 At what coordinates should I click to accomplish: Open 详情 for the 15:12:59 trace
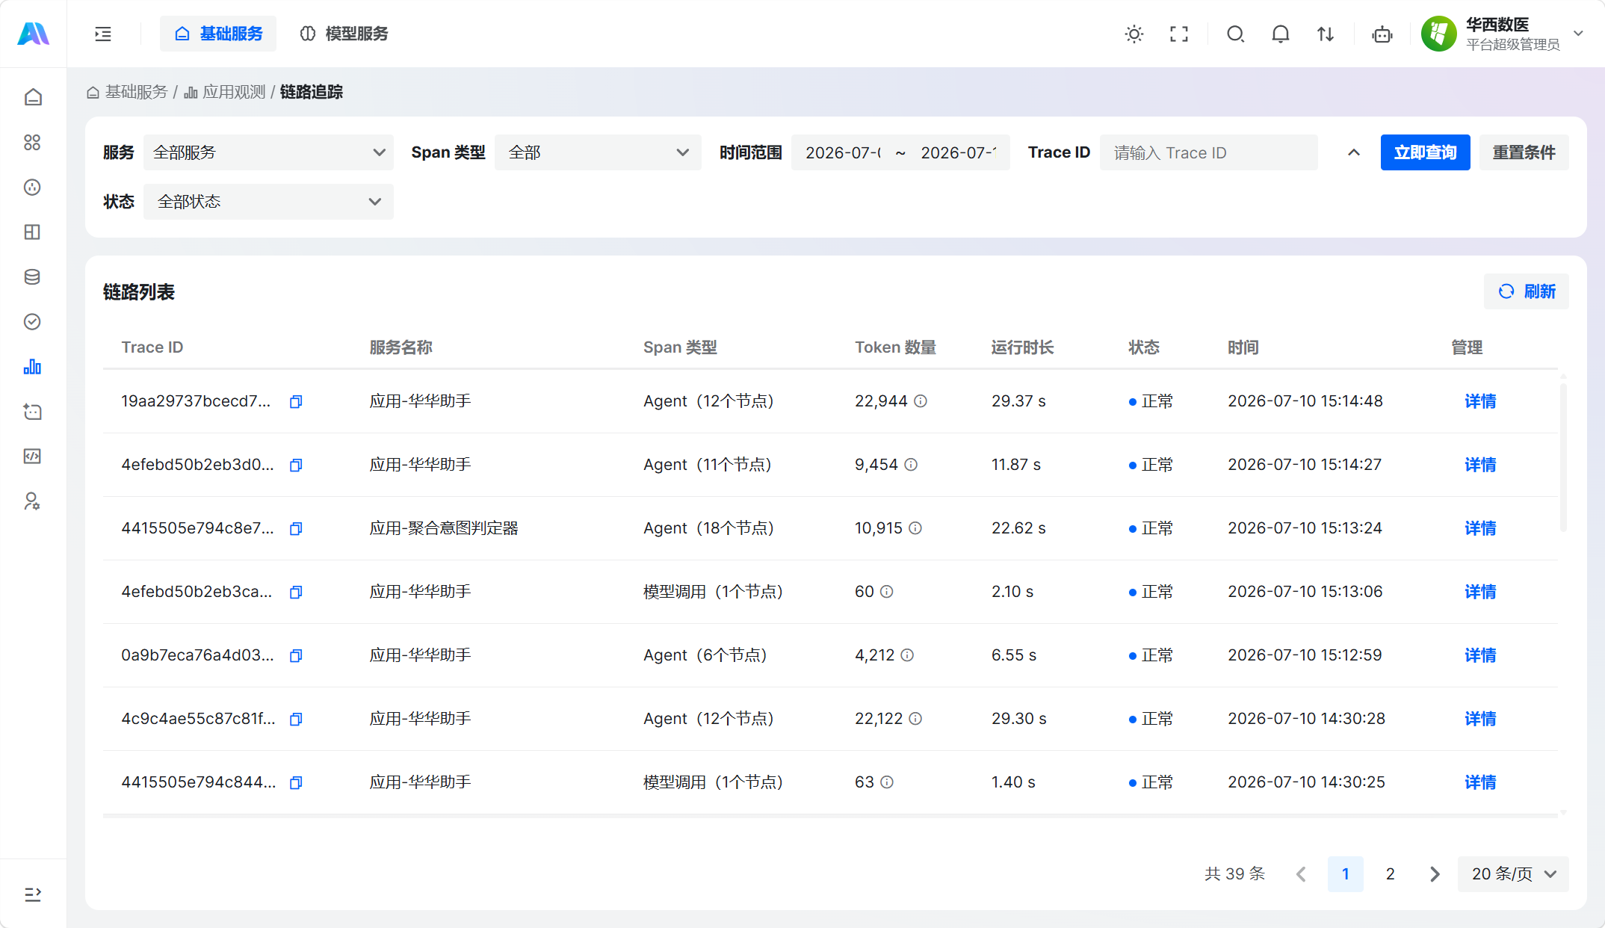pos(1480,655)
